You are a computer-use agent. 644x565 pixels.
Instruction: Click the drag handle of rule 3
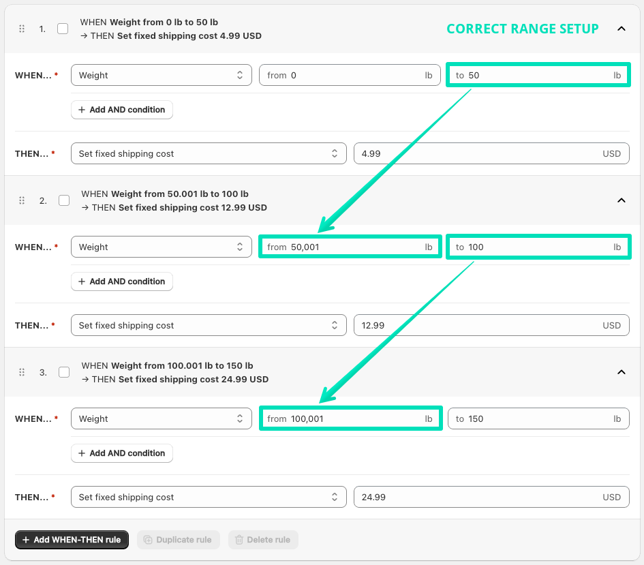[22, 372]
